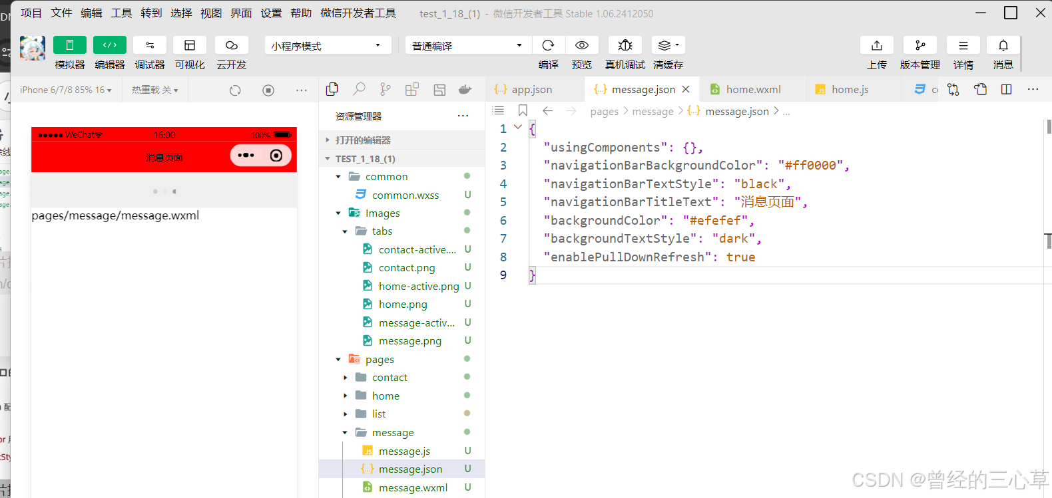Screen dimensions: 1052x498
Task: Open more simulator options
Action: (302, 90)
